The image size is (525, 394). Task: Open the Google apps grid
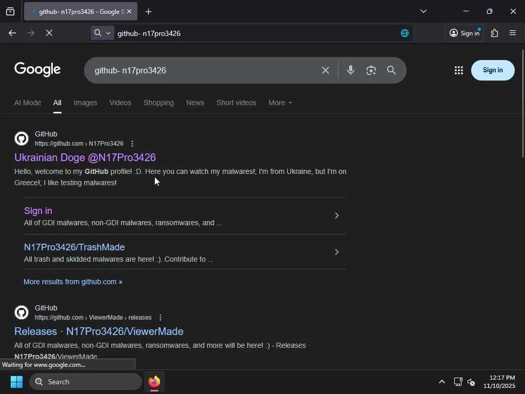tap(459, 70)
